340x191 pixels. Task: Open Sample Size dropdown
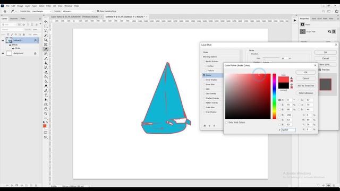tap(41, 11)
